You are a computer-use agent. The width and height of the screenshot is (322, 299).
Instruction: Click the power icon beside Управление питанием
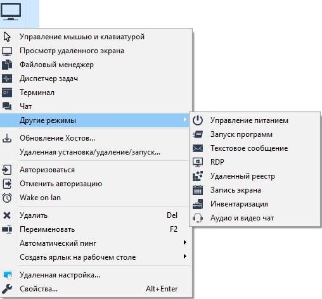198,120
